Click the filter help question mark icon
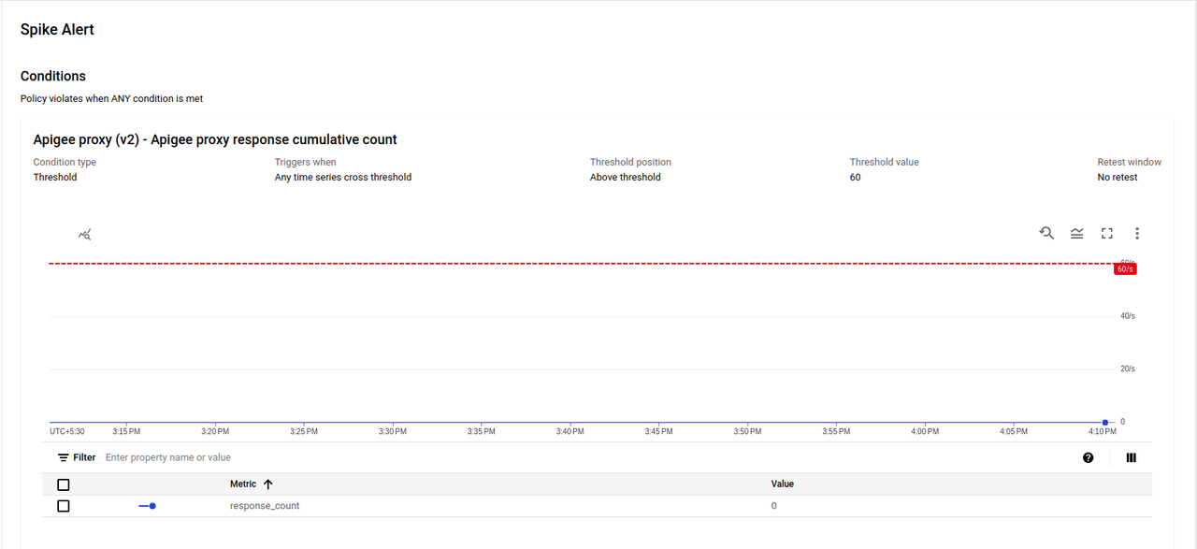This screenshot has height=549, width=1197. 1088,458
